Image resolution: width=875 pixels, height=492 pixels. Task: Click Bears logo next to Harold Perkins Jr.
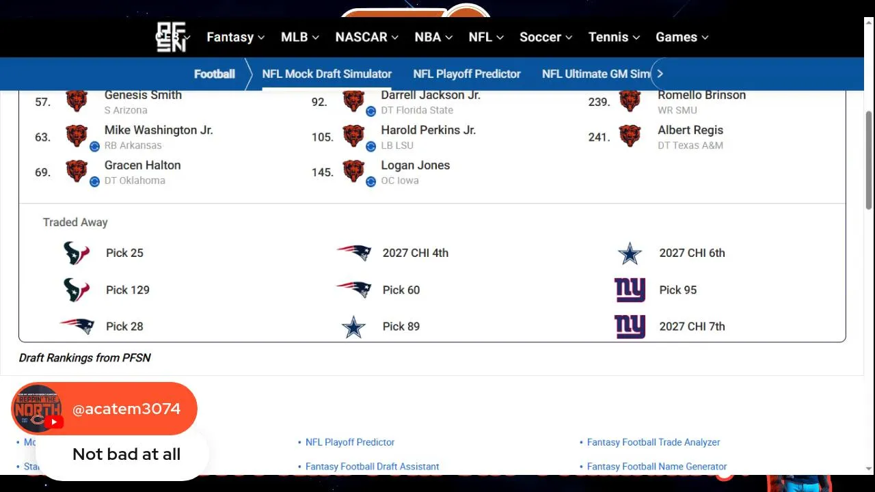coord(353,136)
